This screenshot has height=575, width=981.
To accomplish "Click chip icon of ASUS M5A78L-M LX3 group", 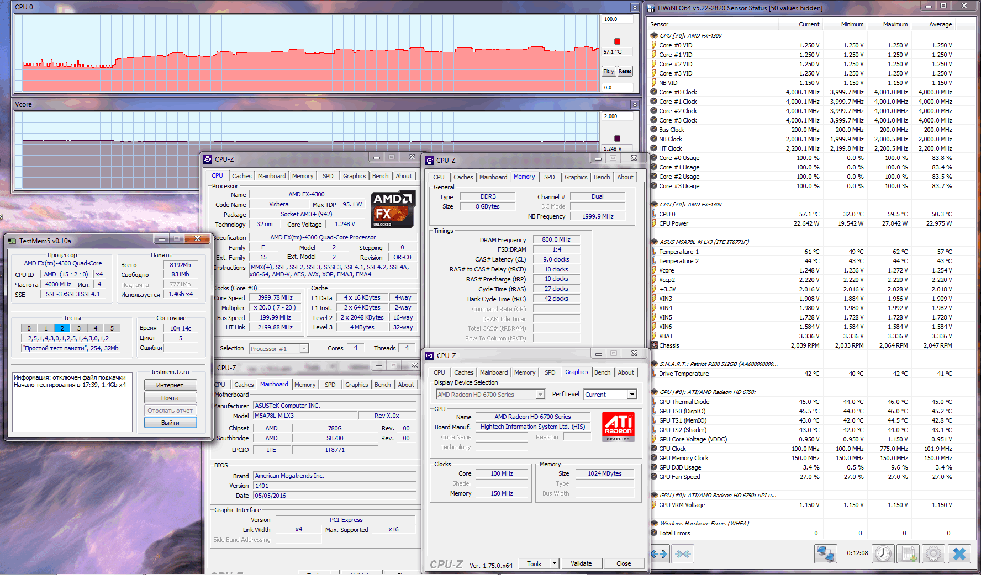I will (654, 242).
